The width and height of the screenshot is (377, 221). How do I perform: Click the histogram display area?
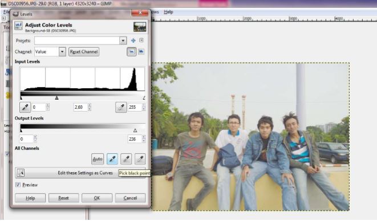83,79
